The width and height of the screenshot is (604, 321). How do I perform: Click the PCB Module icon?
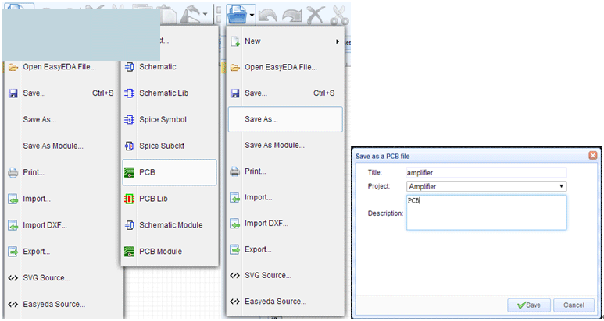[x=130, y=252]
